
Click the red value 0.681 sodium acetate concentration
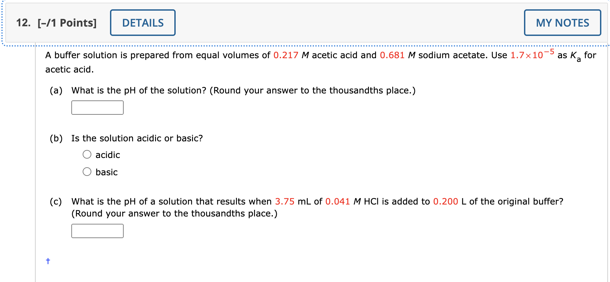pyautogui.click(x=393, y=55)
